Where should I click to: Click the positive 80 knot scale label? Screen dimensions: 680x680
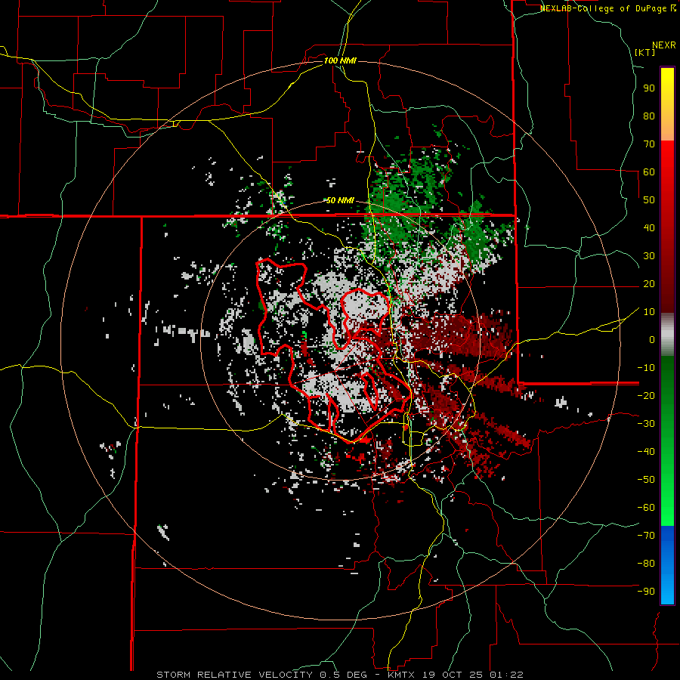coord(649,116)
